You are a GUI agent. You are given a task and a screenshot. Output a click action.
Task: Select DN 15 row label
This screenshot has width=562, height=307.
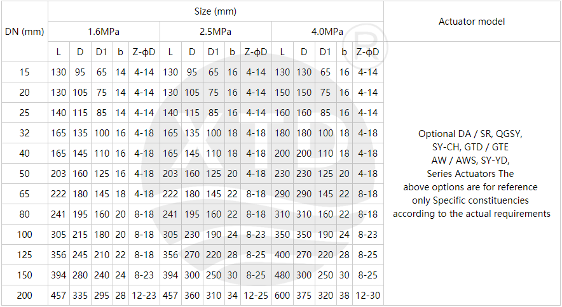(x=24, y=72)
